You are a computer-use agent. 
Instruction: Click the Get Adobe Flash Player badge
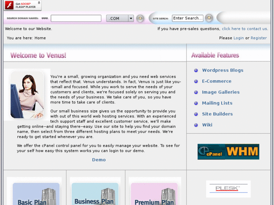point(23,5)
